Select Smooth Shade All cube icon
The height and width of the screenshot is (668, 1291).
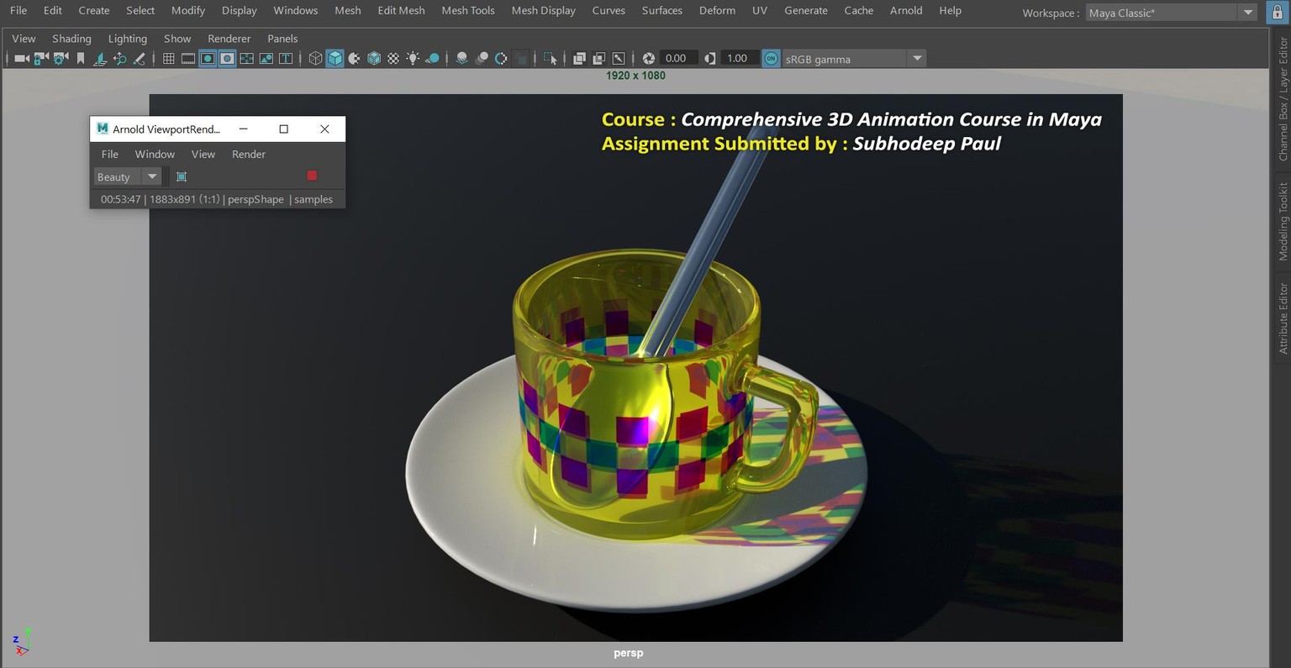[x=335, y=58]
